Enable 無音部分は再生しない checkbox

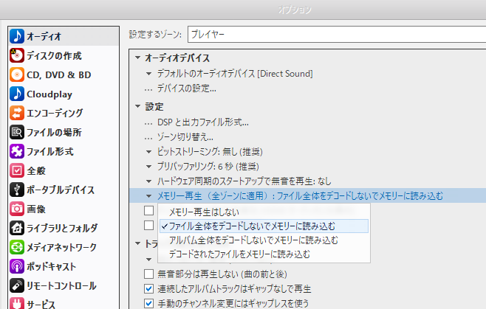coord(148,274)
